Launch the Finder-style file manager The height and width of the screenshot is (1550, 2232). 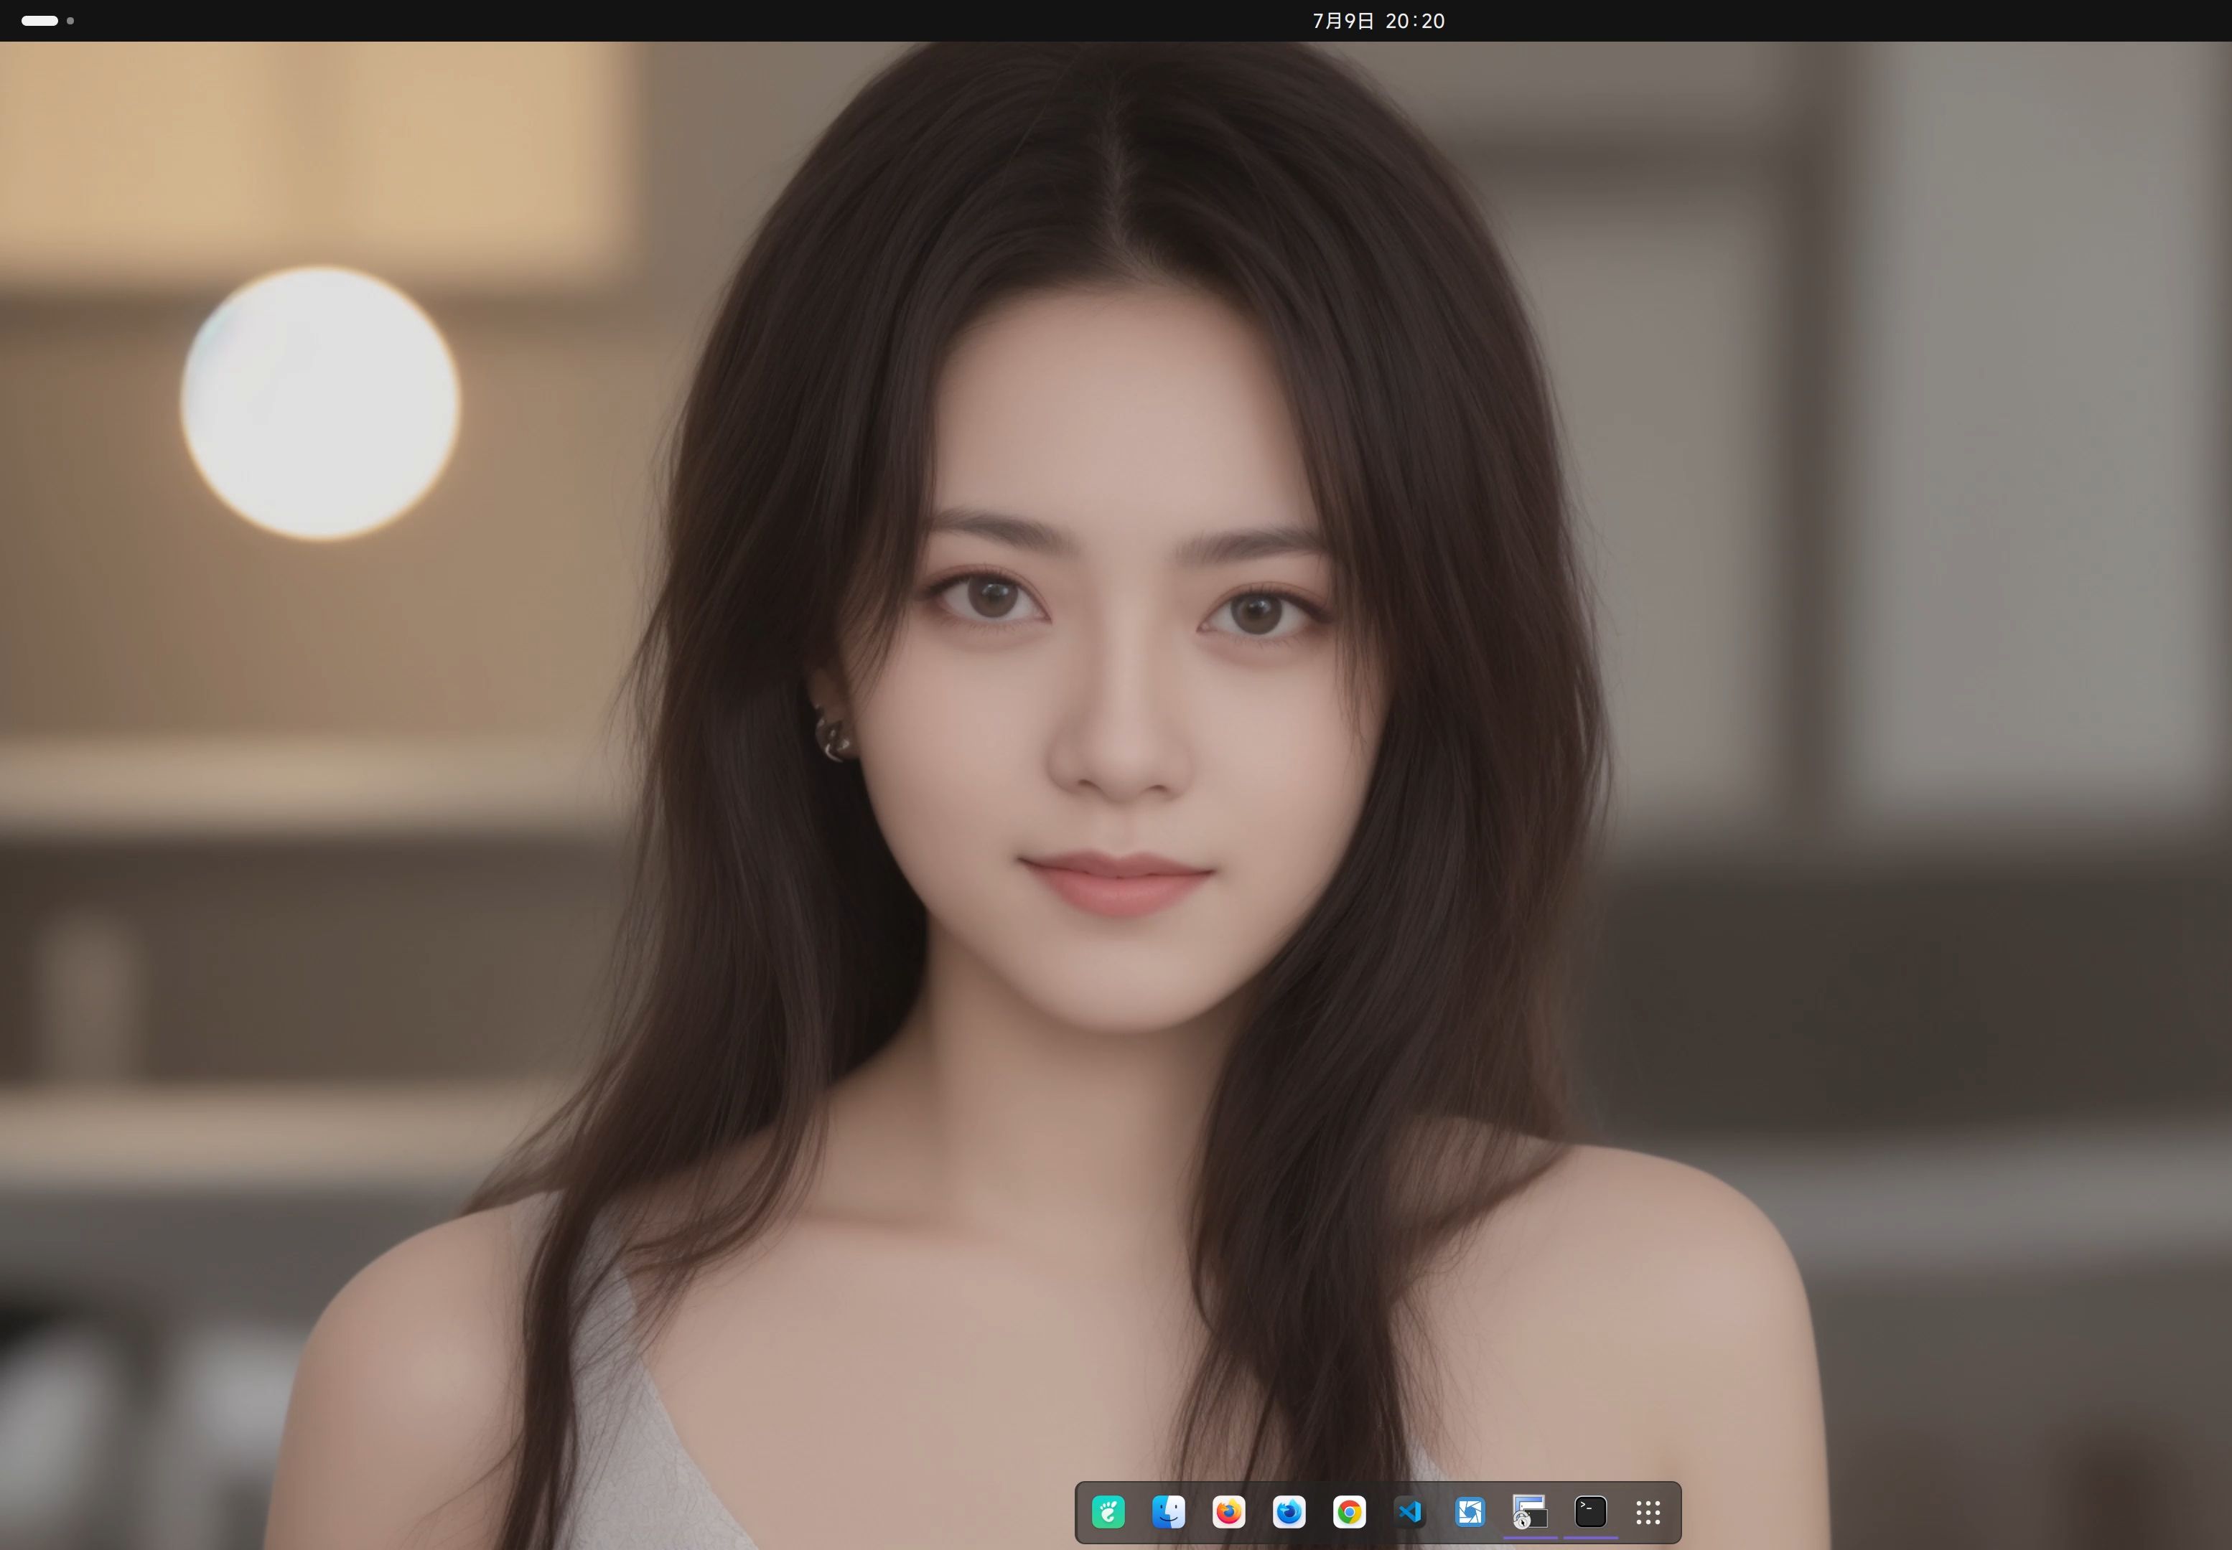tap(1168, 1512)
